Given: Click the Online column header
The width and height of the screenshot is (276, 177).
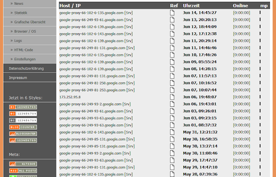Looking at the screenshot, I should click(241, 6).
